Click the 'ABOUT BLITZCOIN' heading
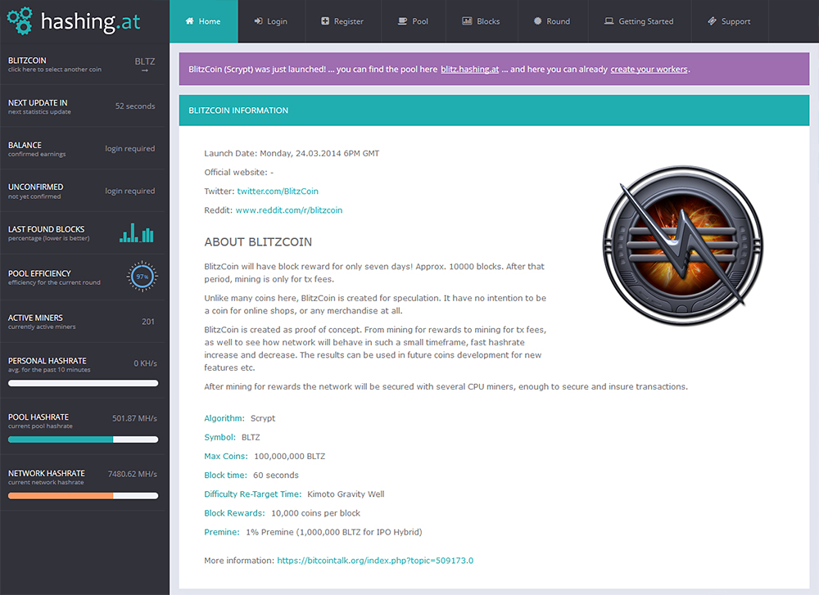 tap(258, 241)
